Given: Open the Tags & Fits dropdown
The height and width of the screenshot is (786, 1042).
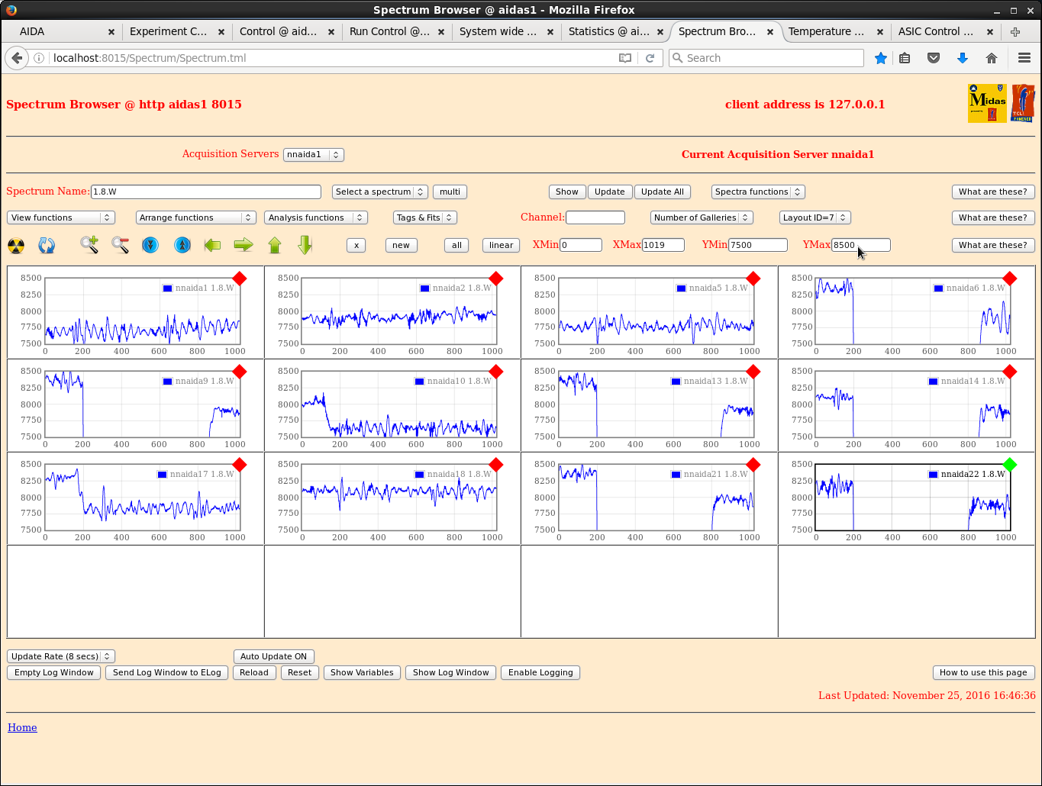Looking at the screenshot, I should tap(425, 217).
